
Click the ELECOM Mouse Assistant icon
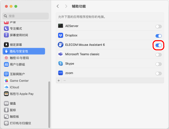(x=61, y=45)
